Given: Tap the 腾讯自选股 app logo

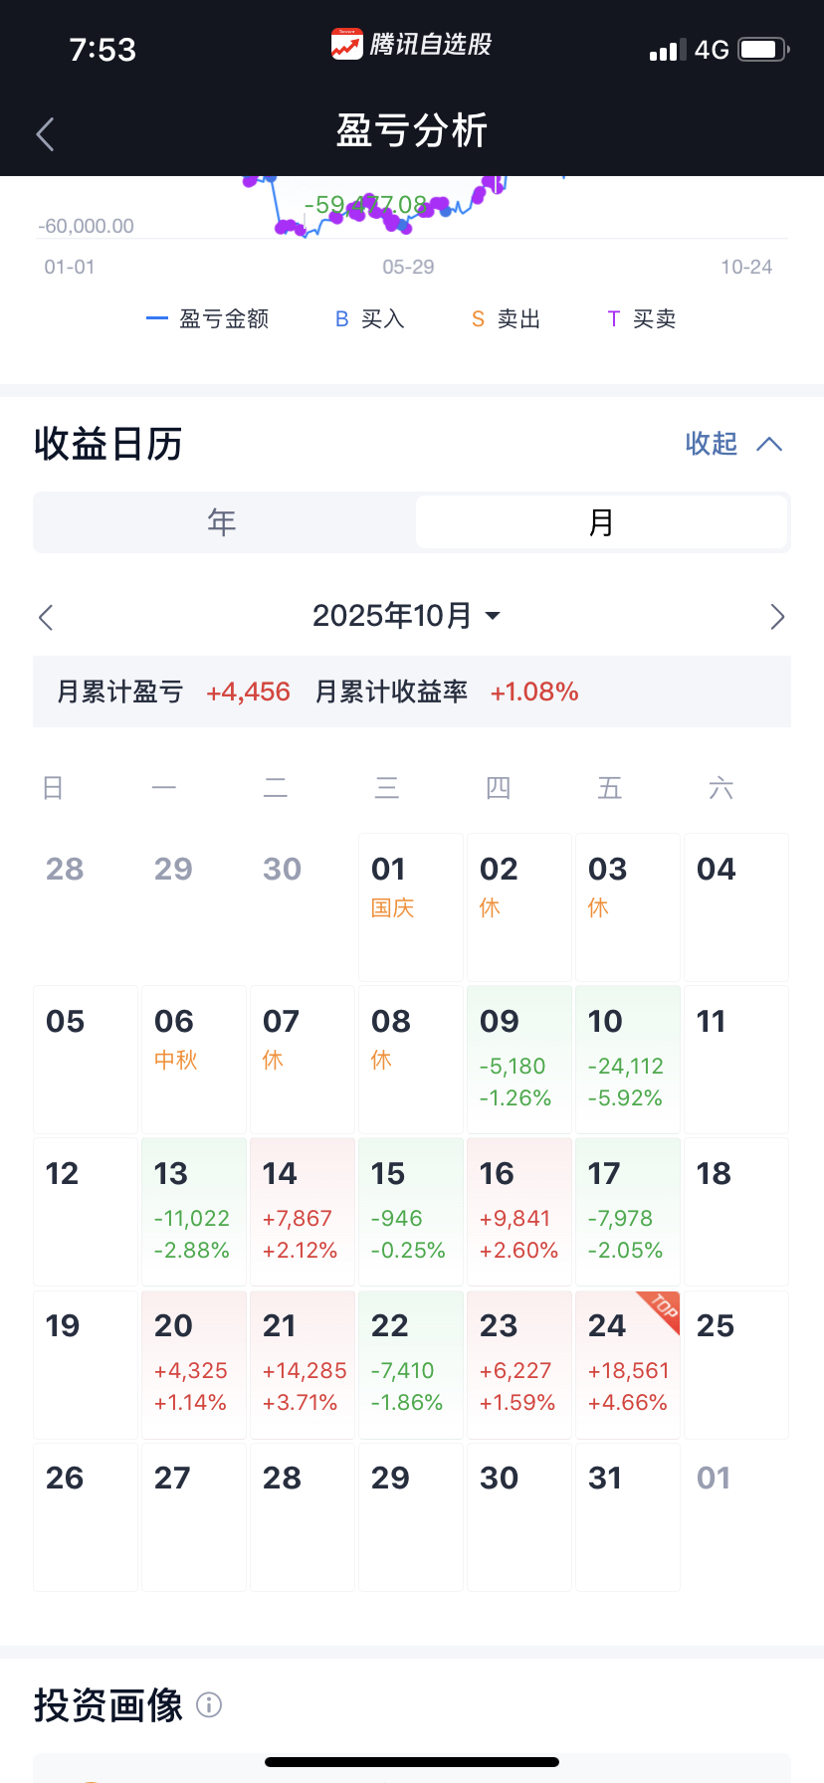Looking at the screenshot, I should (347, 45).
